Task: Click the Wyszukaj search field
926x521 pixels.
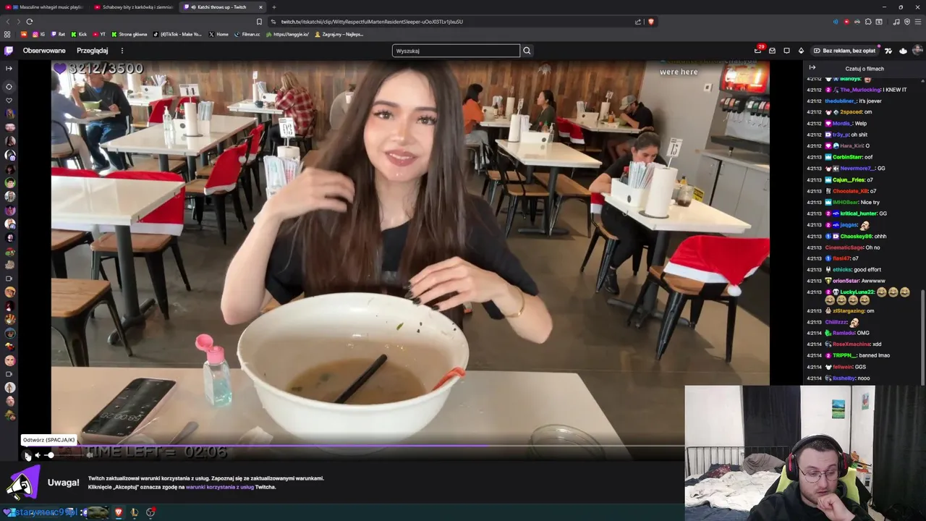Action: pos(456,51)
